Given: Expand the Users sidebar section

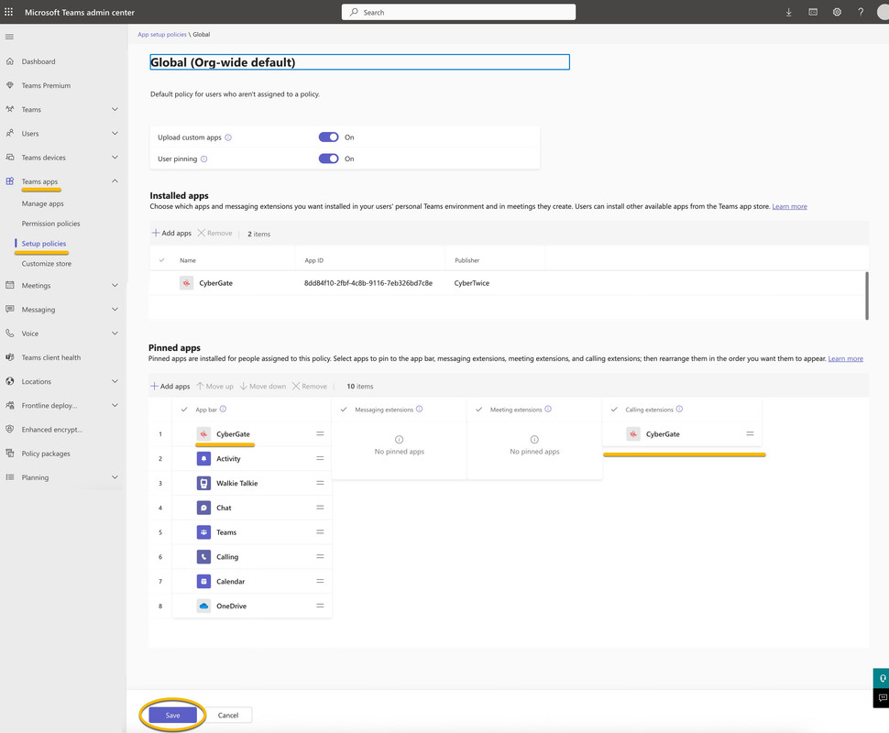Looking at the screenshot, I should pyautogui.click(x=115, y=133).
